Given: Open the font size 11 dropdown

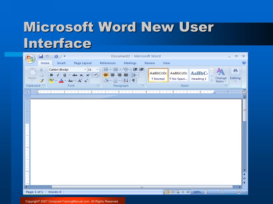Looking at the screenshot, I should (x=97, y=70).
